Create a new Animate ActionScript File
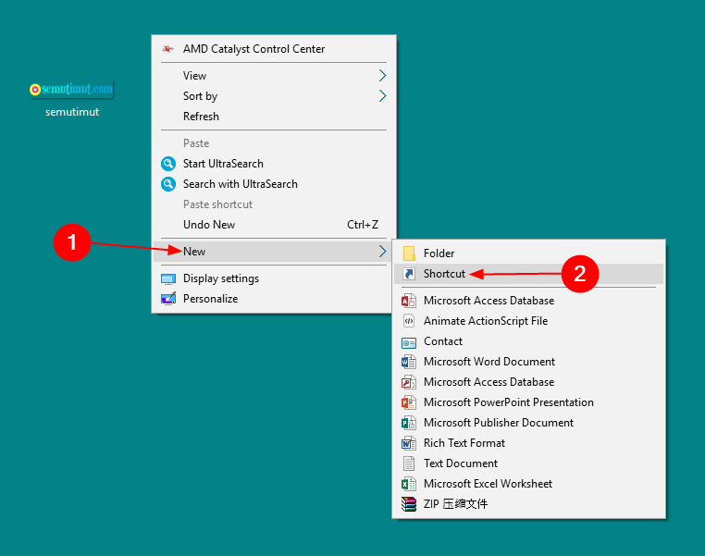705x556 pixels. (529, 321)
